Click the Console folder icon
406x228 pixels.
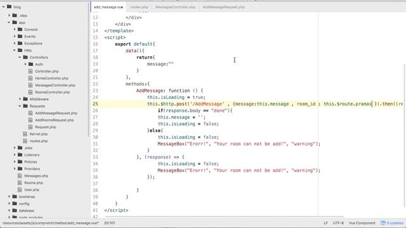[20, 29]
